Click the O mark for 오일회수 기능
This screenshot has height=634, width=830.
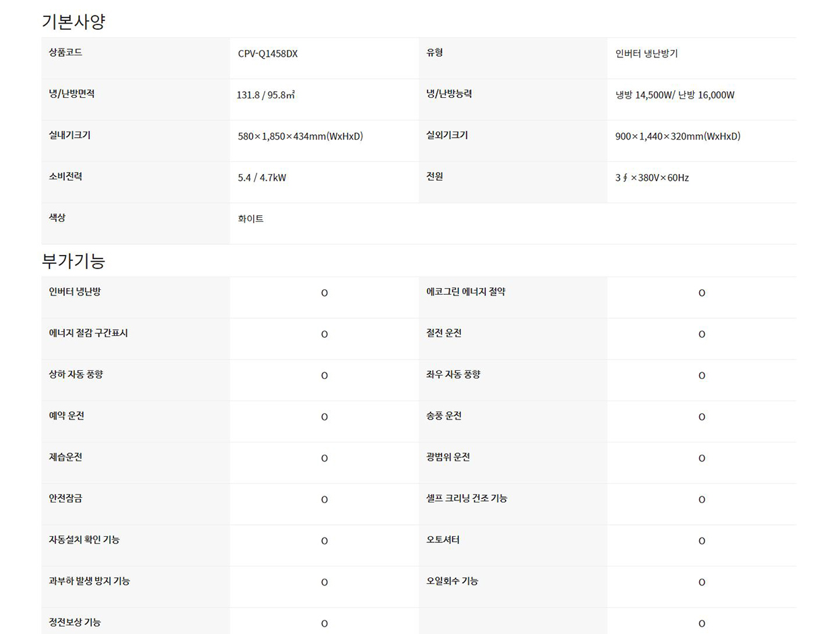coord(702,582)
